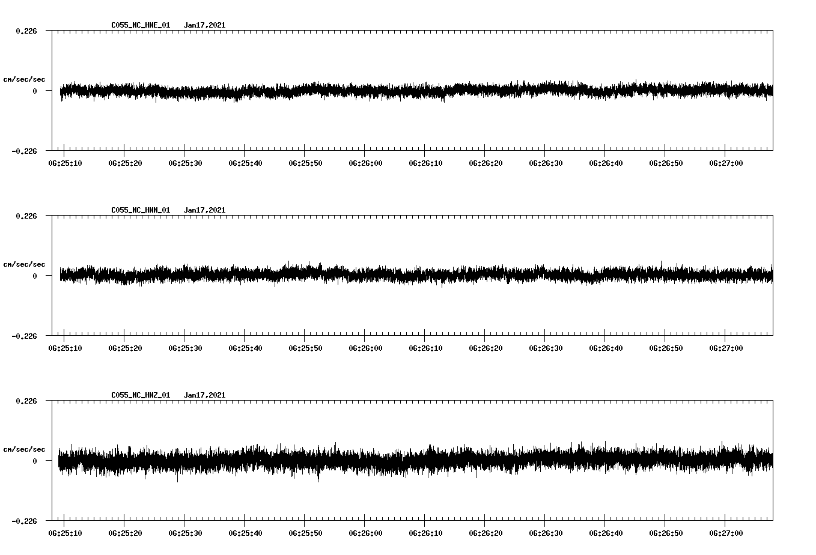The image size is (816, 555).
Task: Select the cm/sec/sec unit label on the top plot
Action: tap(24, 79)
